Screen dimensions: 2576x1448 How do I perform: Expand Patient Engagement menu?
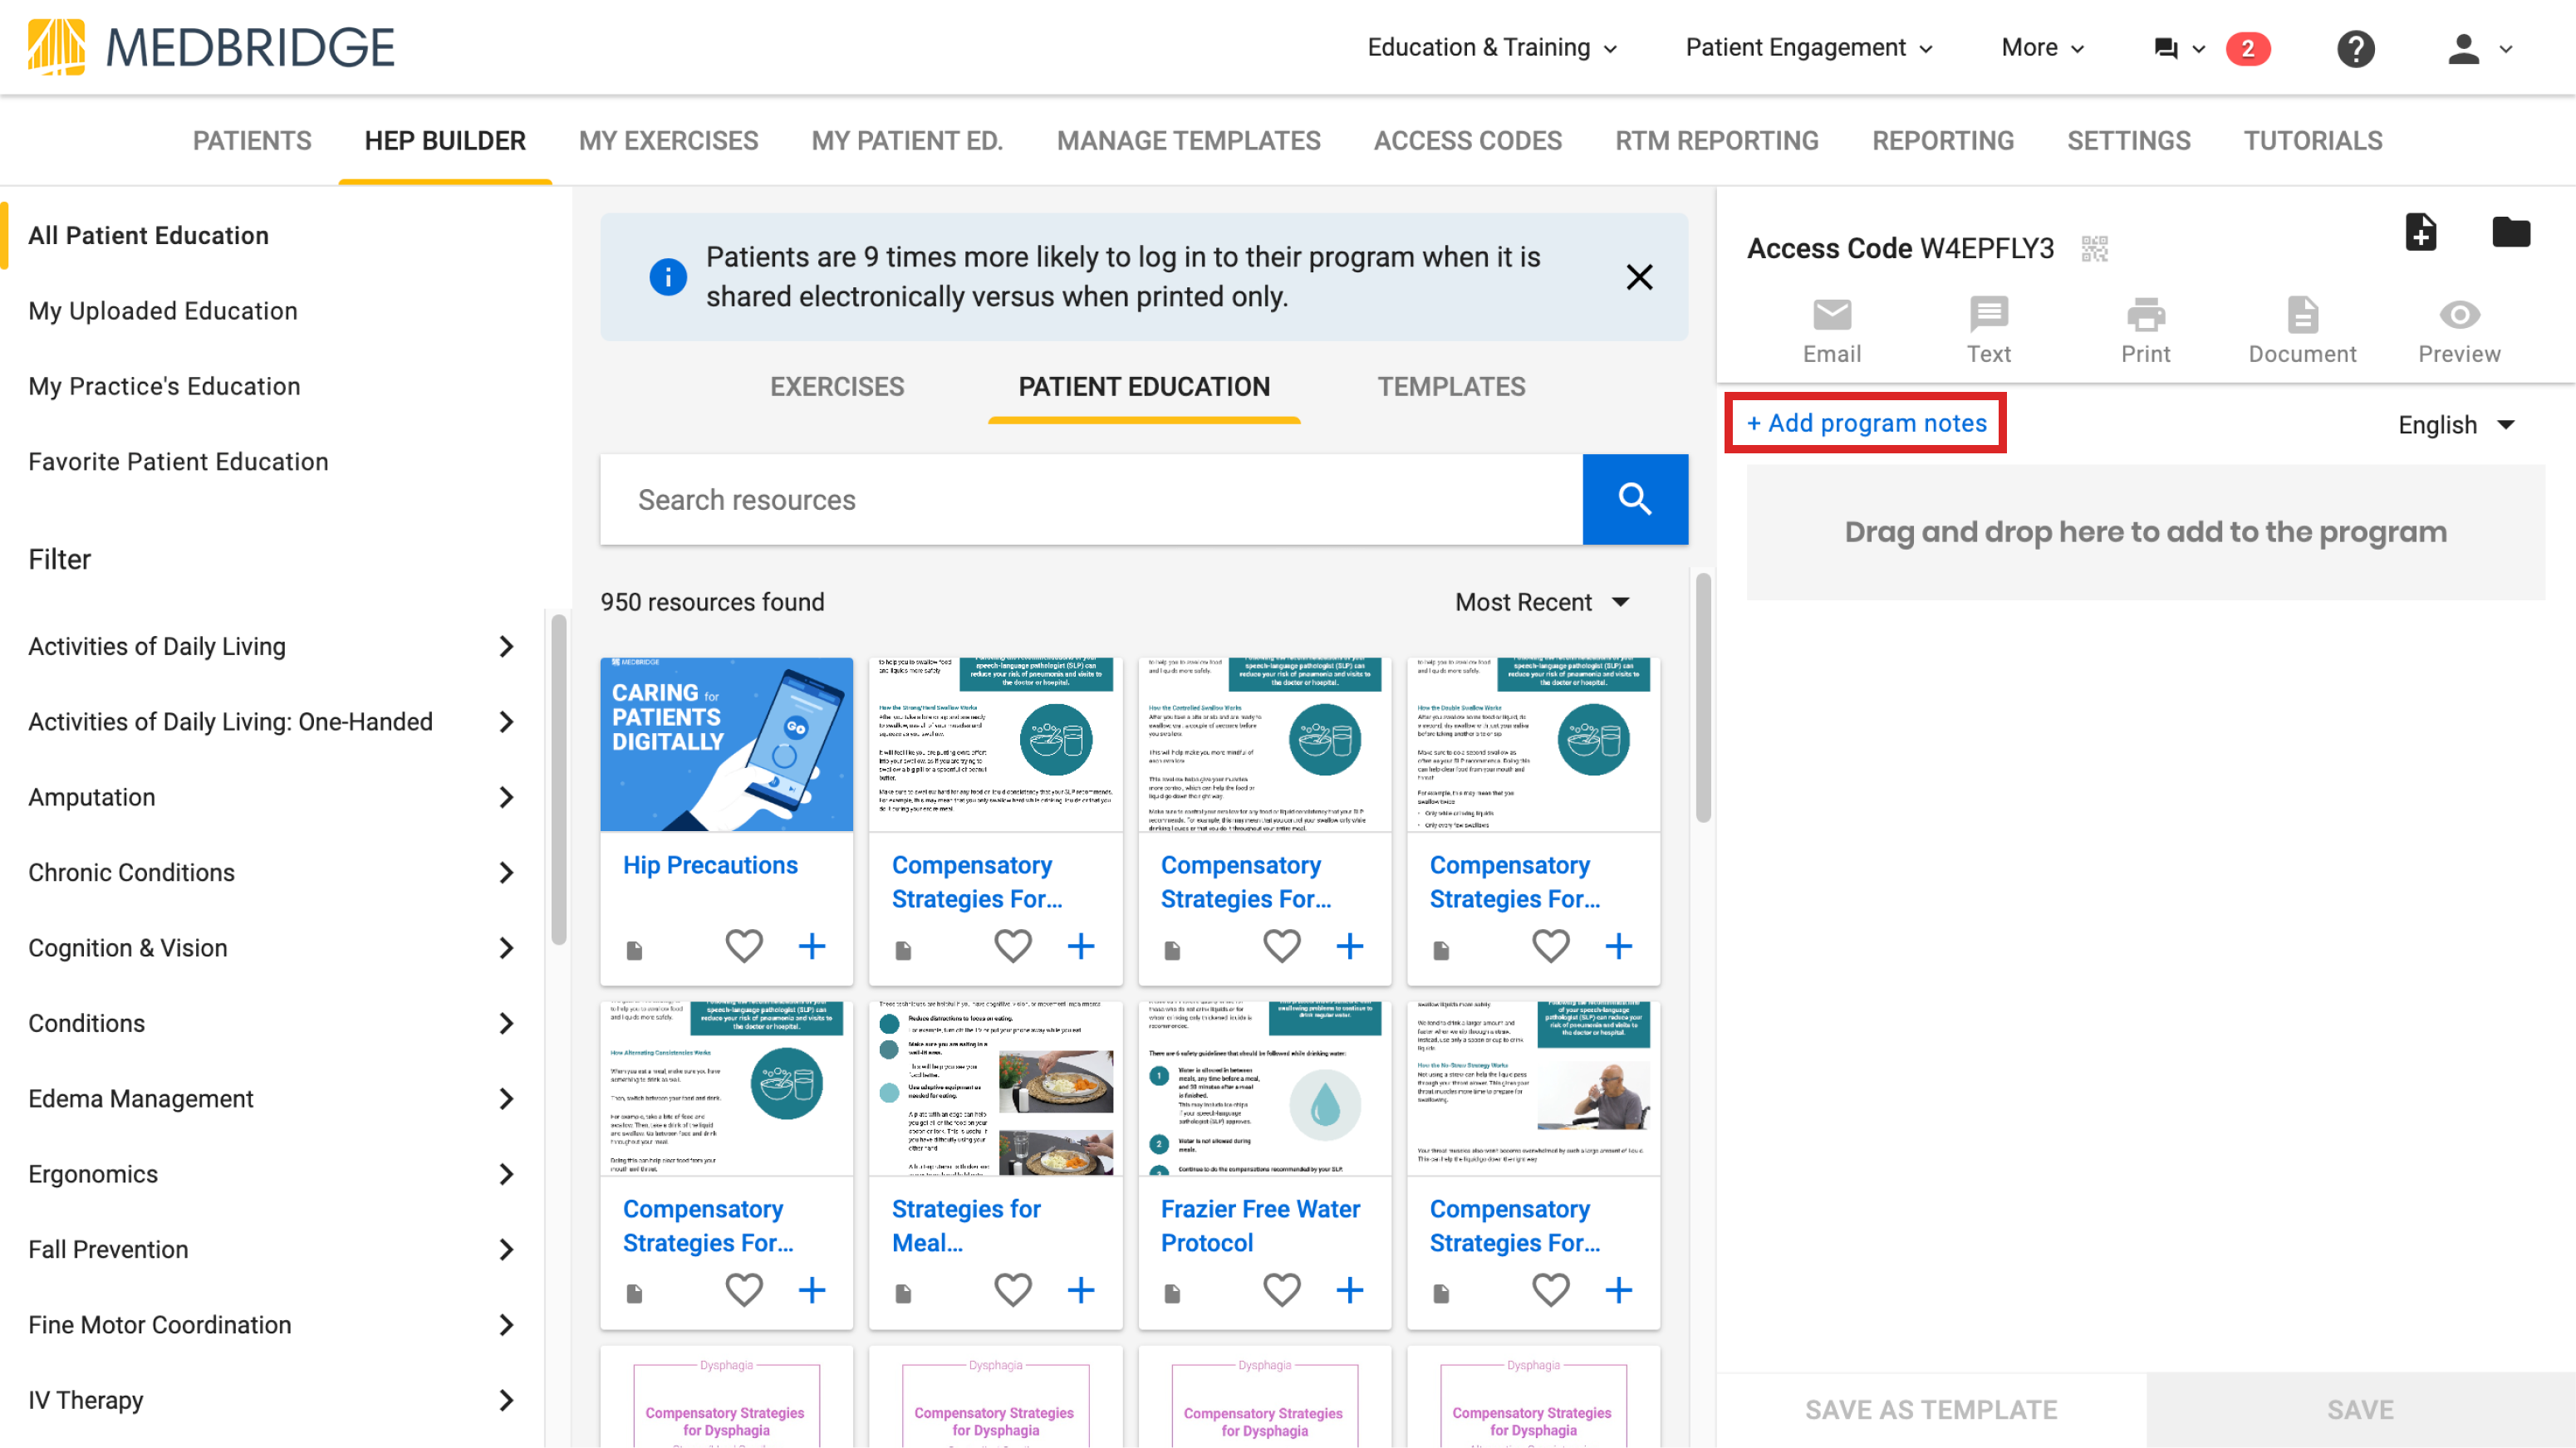tap(1809, 47)
